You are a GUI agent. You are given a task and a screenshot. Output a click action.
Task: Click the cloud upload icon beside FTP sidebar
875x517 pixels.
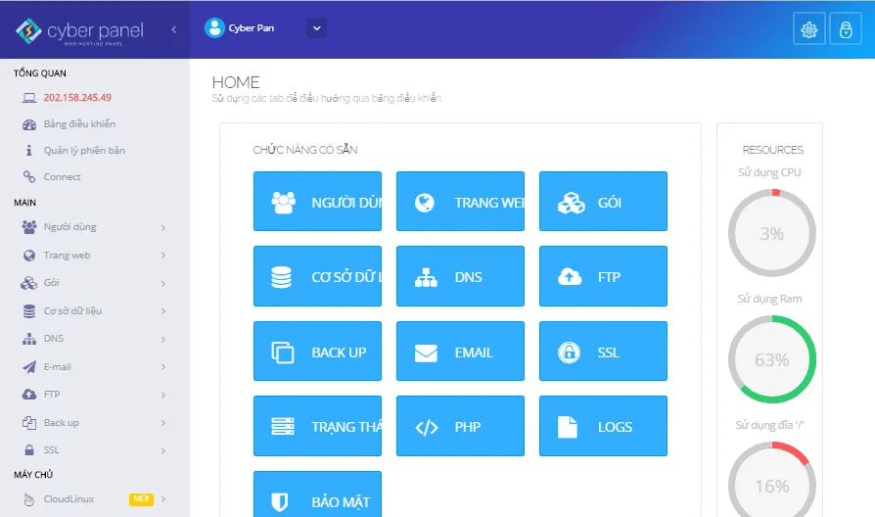(29, 395)
